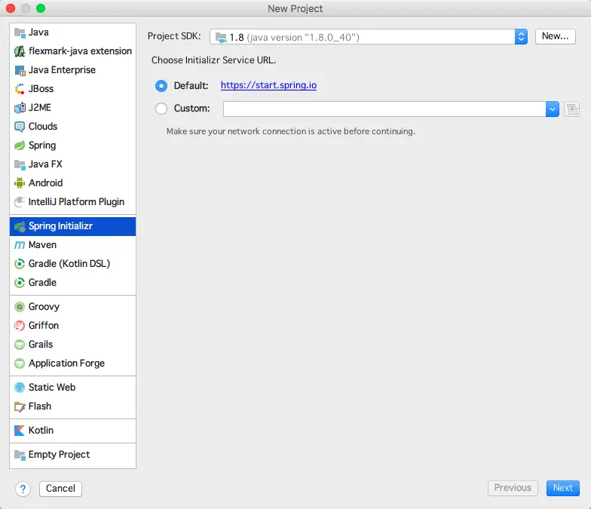Select the Custom URL radio button
Screen dimensions: 591x509
tap(161, 109)
